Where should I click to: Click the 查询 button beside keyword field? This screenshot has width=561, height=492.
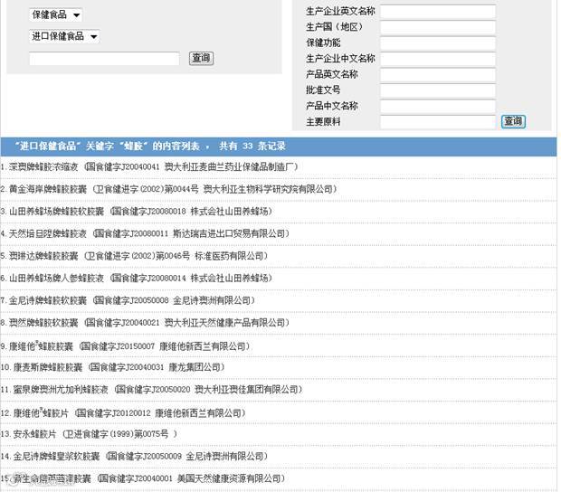(x=201, y=58)
